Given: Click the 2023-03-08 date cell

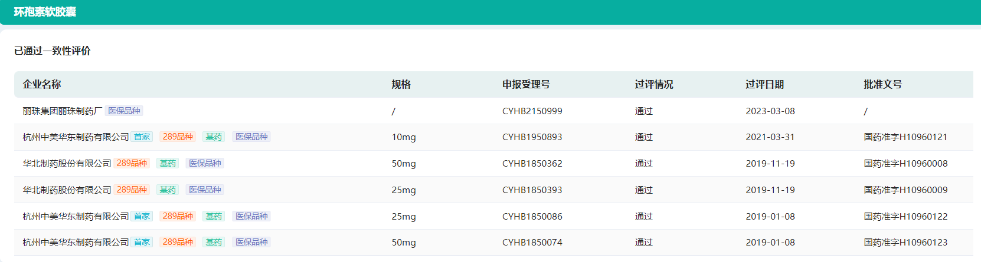Looking at the screenshot, I should pyautogui.click(x=770, y=111).
